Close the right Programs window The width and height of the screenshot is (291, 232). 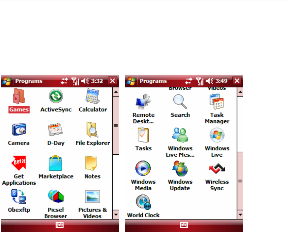pos(237,81)
